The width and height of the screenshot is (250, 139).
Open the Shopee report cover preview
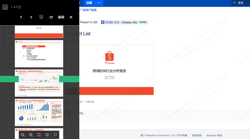(x=117, y=70)
